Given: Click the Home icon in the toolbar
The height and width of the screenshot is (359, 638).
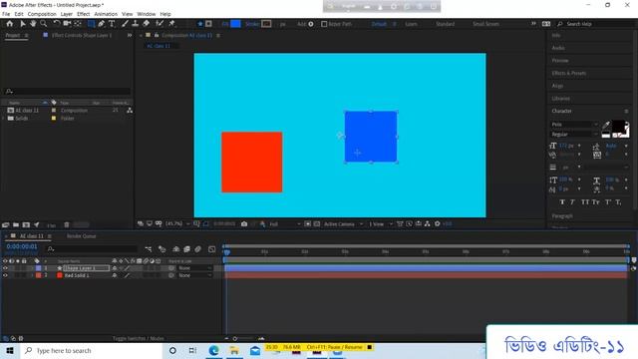Looking at the screenshot, I should tap(10, 24).
